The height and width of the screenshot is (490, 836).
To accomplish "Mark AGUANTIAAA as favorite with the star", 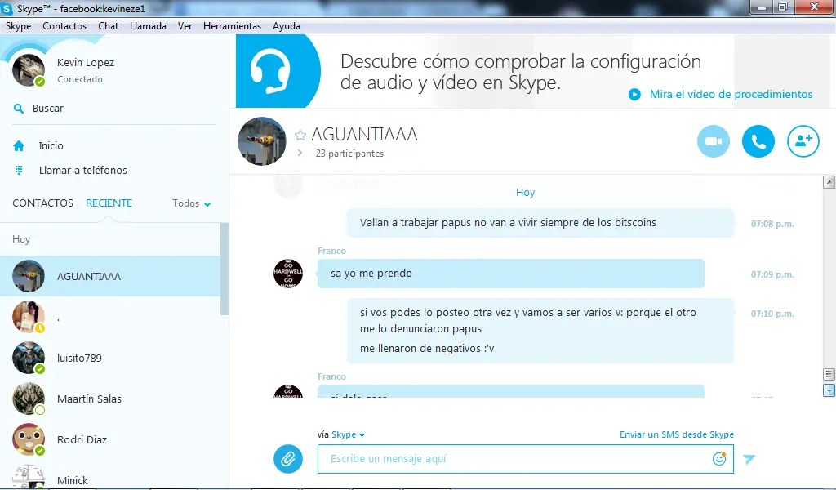I will [x=300, y=136].
